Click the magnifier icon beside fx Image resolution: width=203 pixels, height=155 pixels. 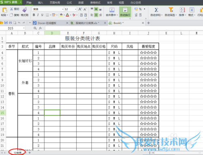[x=35, y=28]
